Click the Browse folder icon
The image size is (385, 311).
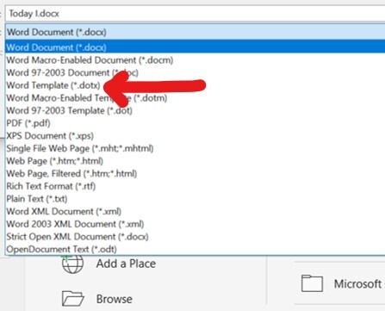(x=73, y=299)
